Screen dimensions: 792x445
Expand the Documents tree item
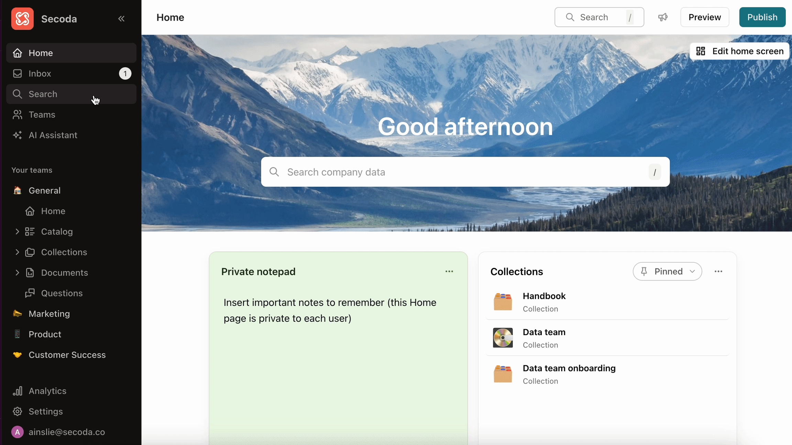click(x=17, y=273)
